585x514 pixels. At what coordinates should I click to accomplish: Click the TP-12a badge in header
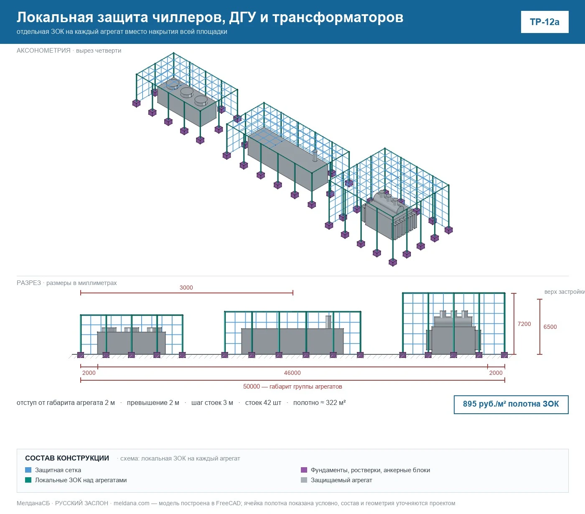click(x=544, y=22)
